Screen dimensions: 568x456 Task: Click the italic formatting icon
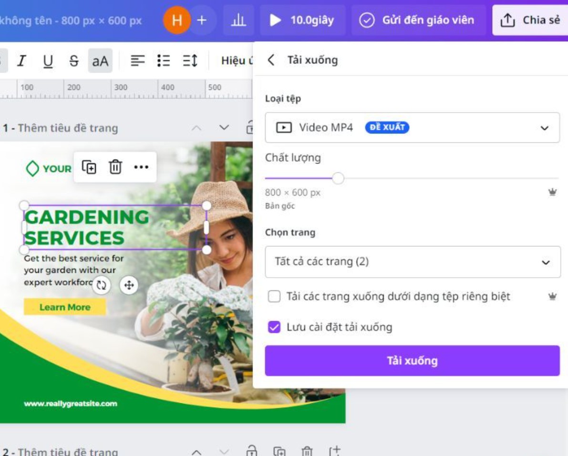[21, 61]
